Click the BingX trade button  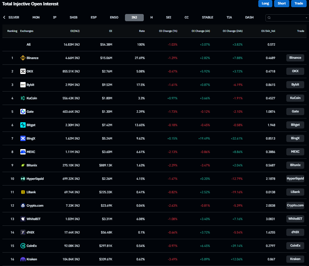pos(295,138)
